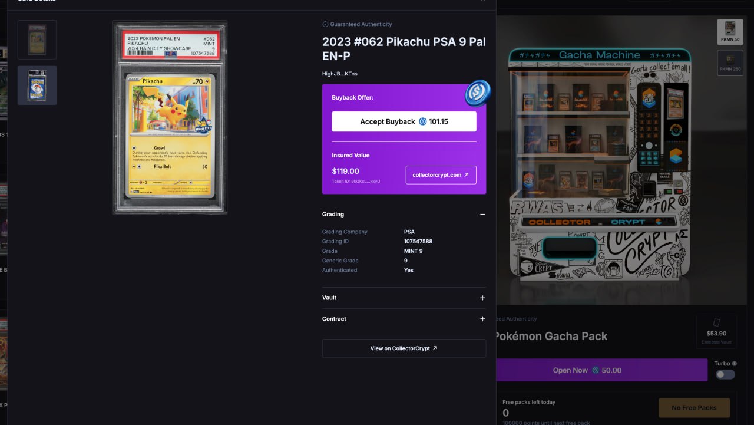Select the first card thumbnail (front)
Image resolution: width=754 pixels, height=425 pixels.
tap(37, 39)
